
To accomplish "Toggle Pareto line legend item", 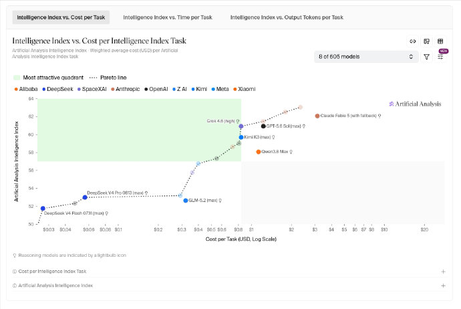I will click(108, 78).
